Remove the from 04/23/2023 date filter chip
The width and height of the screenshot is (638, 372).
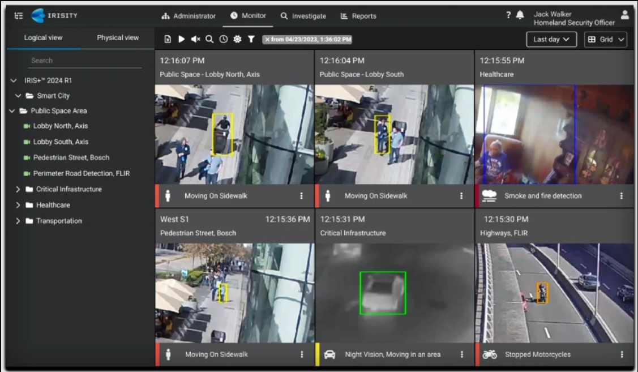(x=267, y=40)
